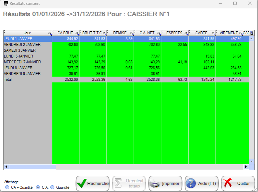Viewport: 258px width, 192px height.
Task: Click the sort arrows on BRUT T.T.C. column
Action: point(80,31)
